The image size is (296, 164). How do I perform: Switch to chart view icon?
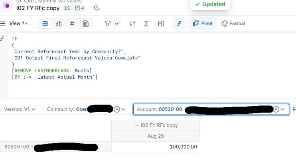tap(59, 24)
